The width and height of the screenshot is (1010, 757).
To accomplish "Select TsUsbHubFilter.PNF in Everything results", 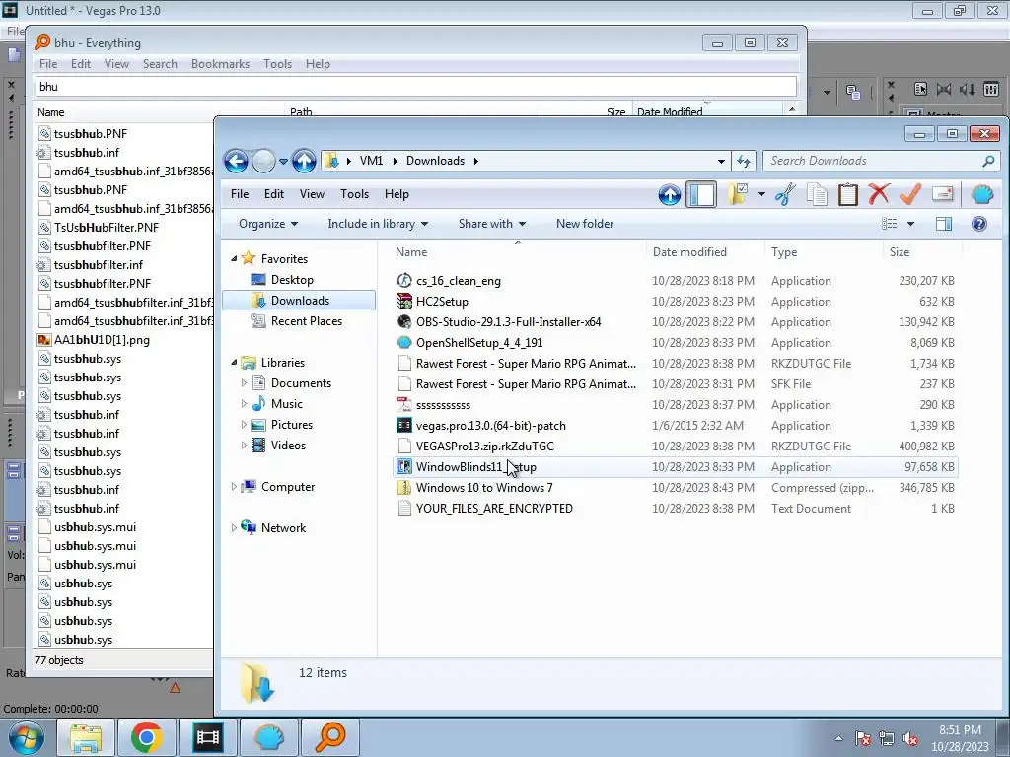I will tap(107, 228).
